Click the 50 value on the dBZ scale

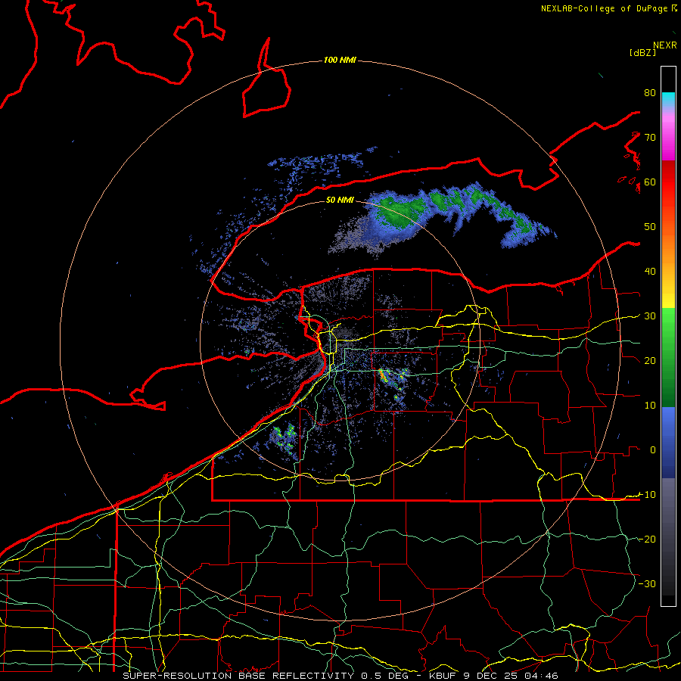[x=650, y=227]
